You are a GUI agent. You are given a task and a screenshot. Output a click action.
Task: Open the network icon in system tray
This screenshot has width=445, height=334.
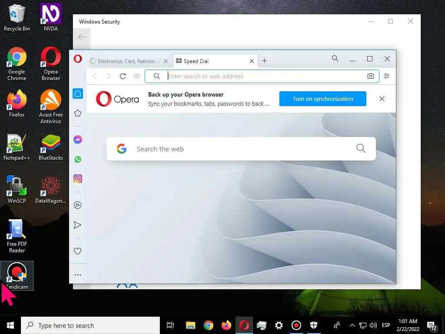coord(363,325)
